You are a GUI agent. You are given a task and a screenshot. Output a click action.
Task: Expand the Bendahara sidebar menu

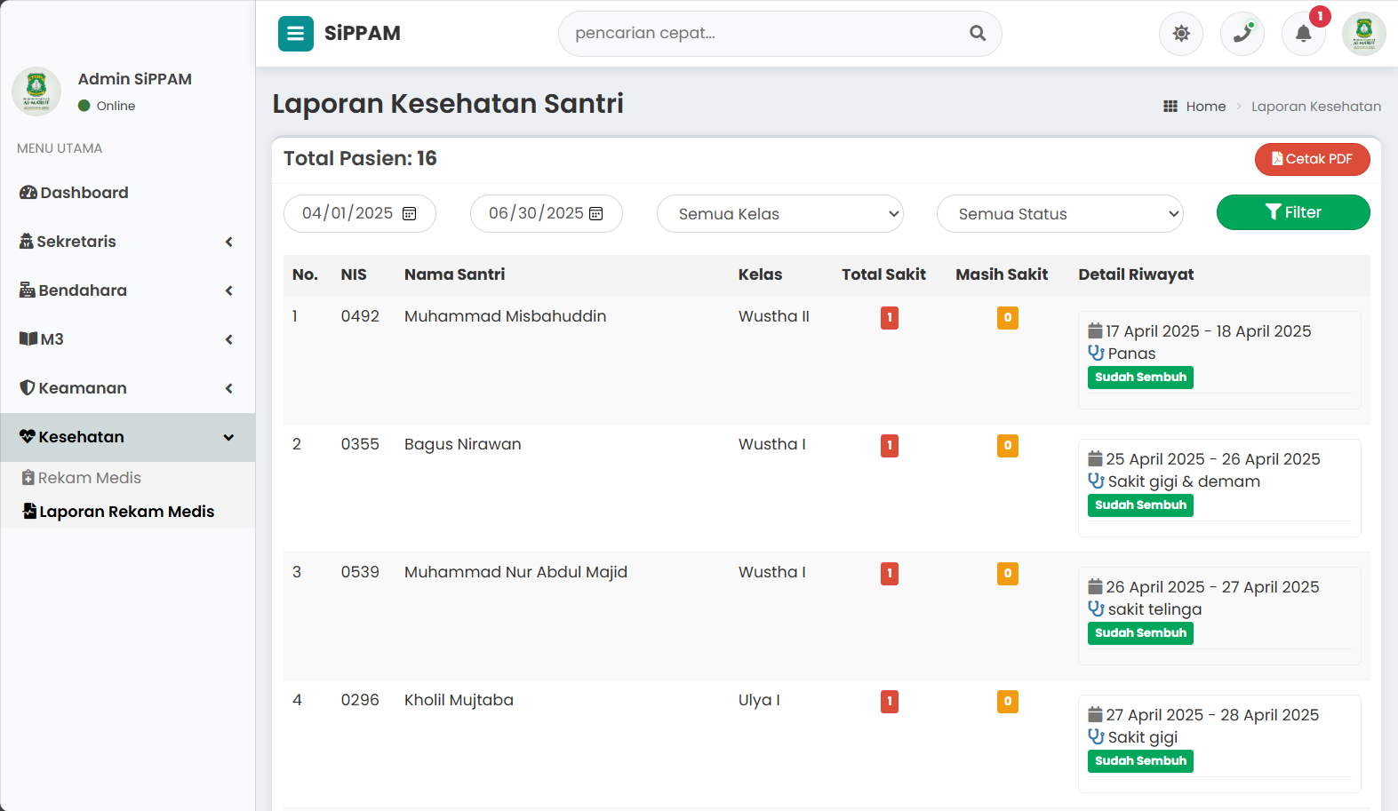(x=127, y=290)
